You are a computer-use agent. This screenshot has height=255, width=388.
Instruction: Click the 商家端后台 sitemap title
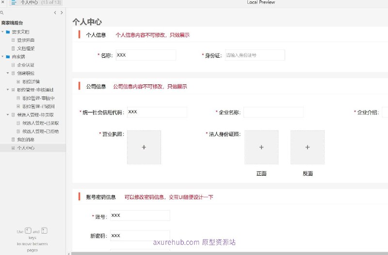[x=12, y=23]
